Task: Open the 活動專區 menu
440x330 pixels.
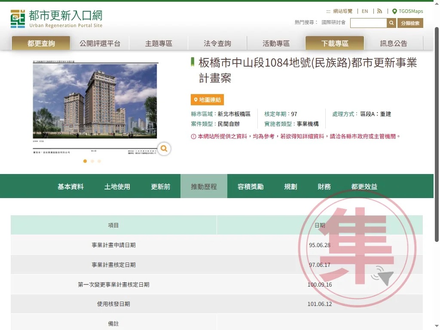Action: (x=276, y=43)
